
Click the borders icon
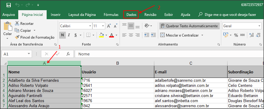click(x=88, y=35)
